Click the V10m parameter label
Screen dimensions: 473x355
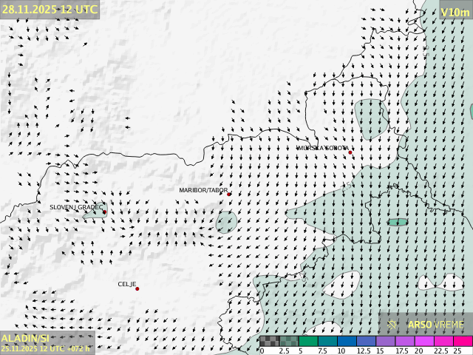(x=455, y=12)
